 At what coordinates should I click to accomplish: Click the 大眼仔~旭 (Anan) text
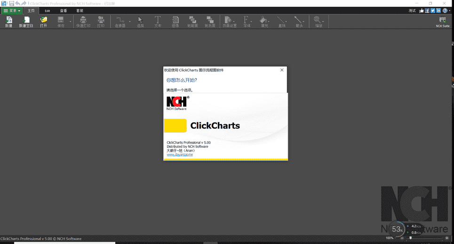pos(181,151)
